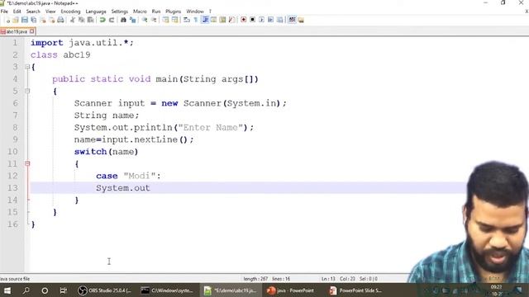Screen dimensions: 529x297
Task: Copy selection using the toolbar icon
Action: [81, 20]
